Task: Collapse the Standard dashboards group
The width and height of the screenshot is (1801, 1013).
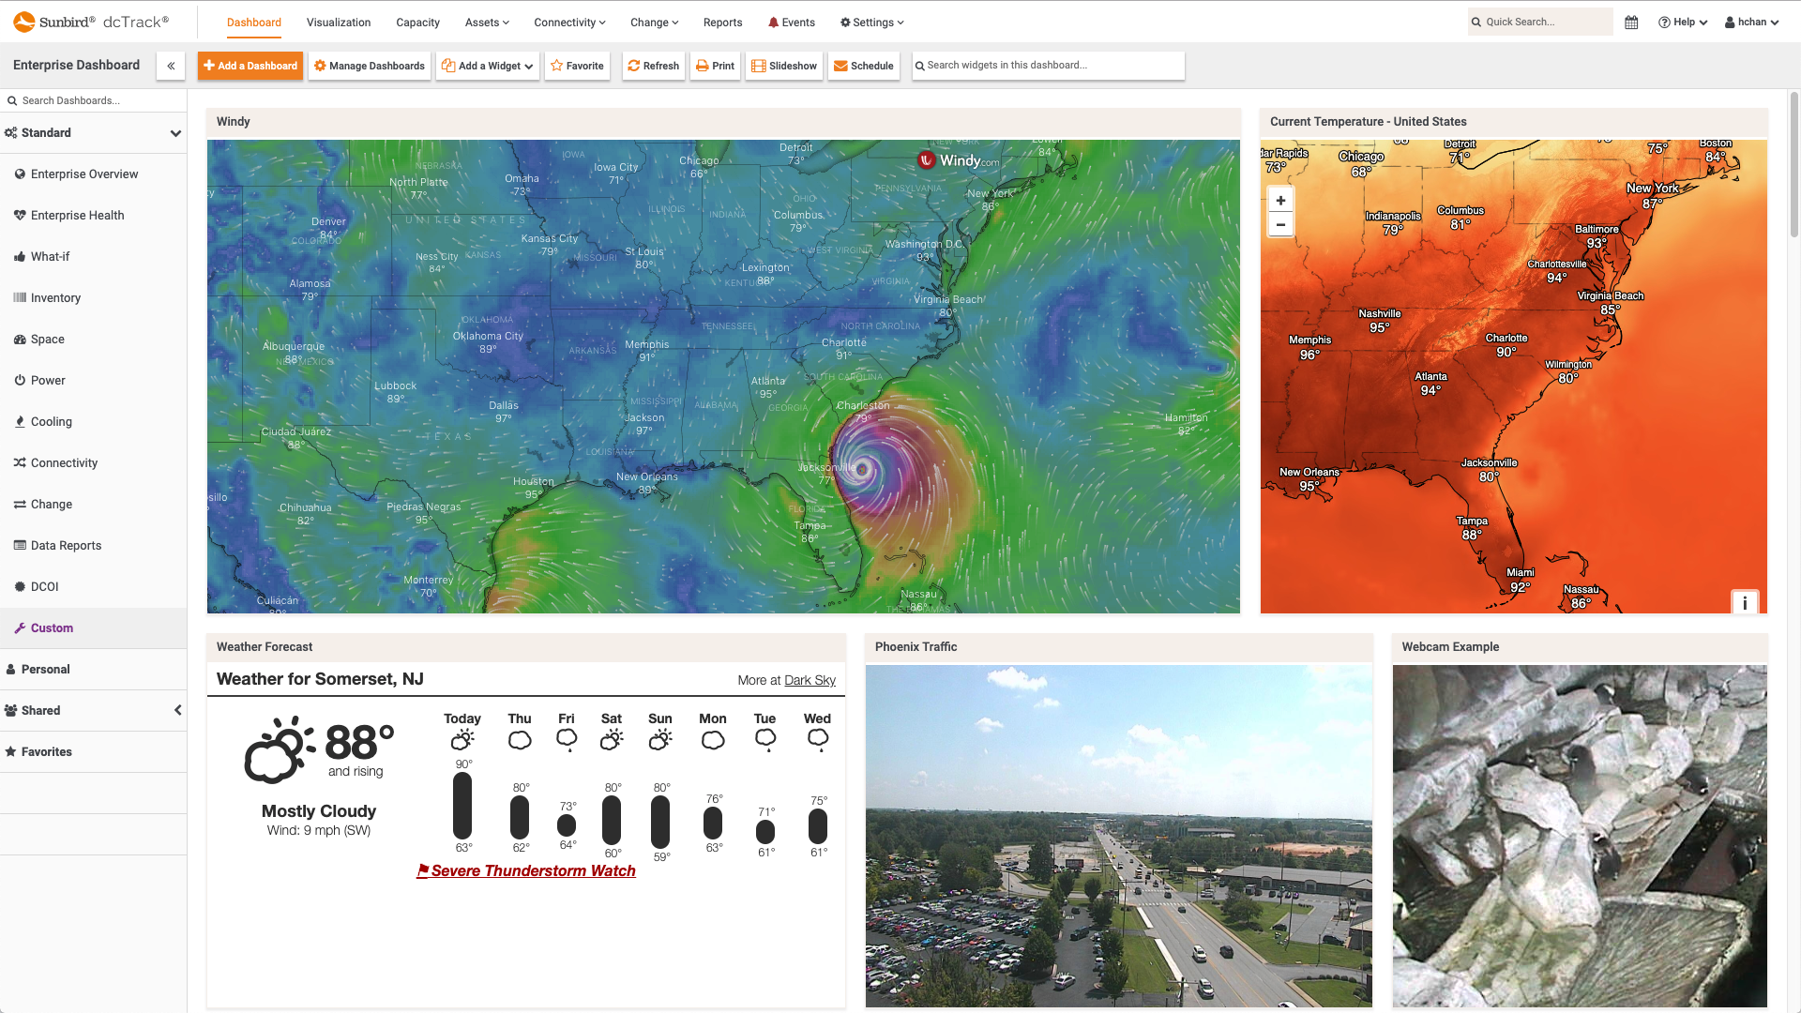Action: (175, 133)
